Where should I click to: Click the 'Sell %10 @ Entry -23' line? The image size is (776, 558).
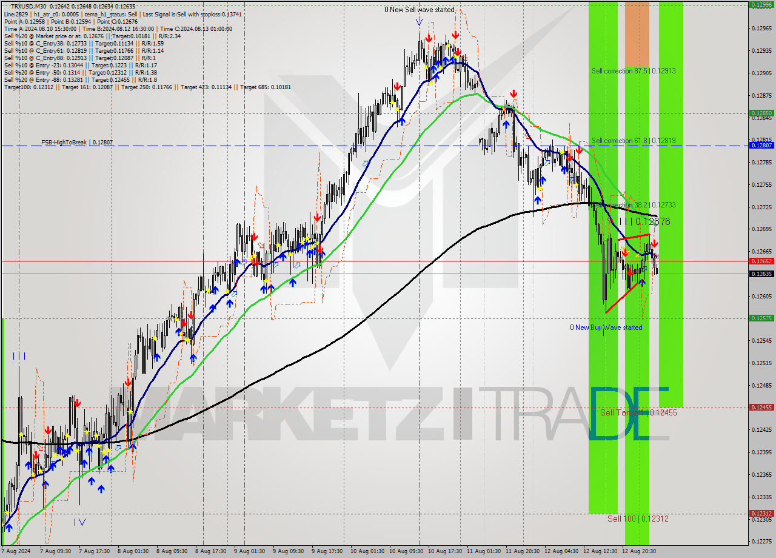80,65
